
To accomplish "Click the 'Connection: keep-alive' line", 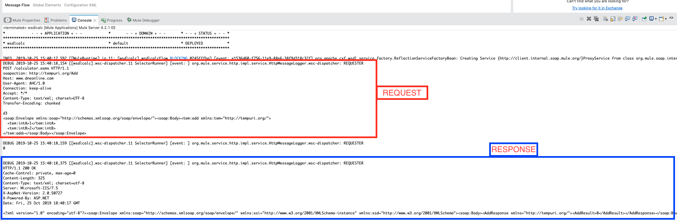I will [27, 88].
